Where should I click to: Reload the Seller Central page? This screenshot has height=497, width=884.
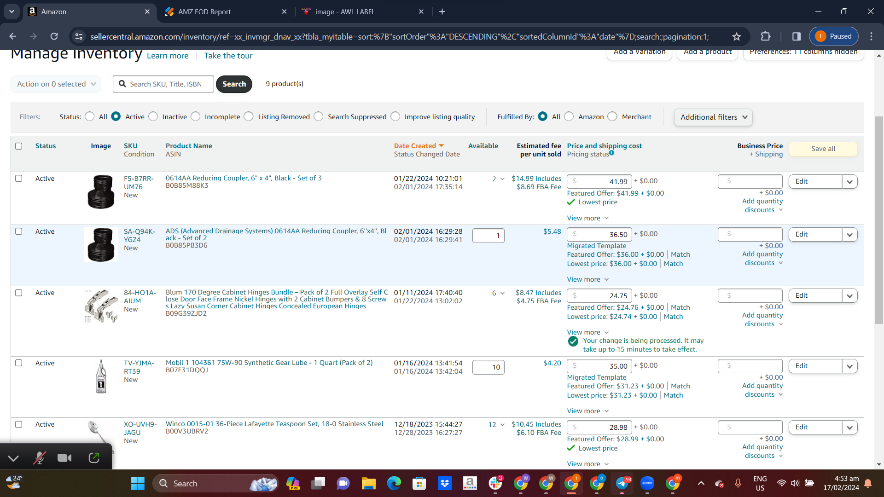pyautogui.click(x=54, y=36)
